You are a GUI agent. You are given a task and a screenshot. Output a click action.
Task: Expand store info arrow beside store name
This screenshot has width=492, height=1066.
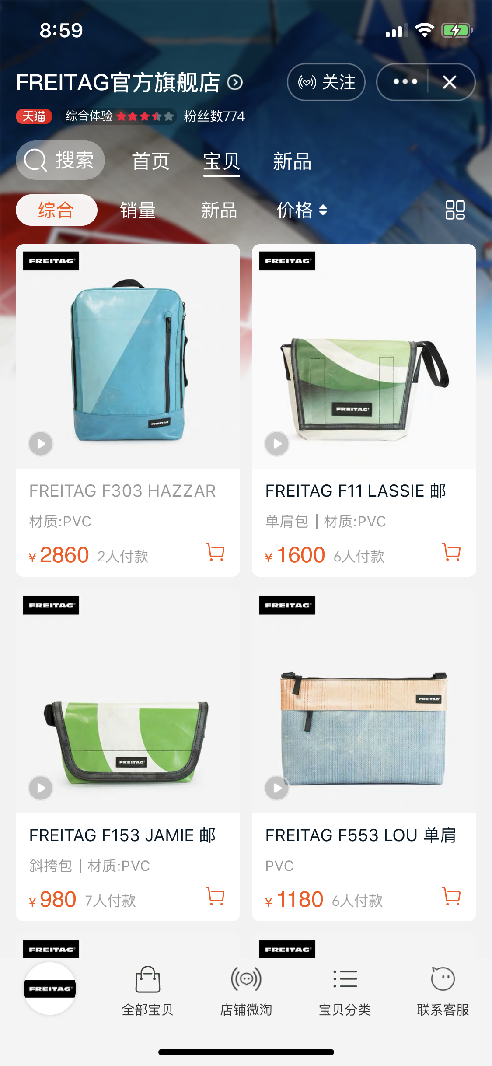pos(235,82)
